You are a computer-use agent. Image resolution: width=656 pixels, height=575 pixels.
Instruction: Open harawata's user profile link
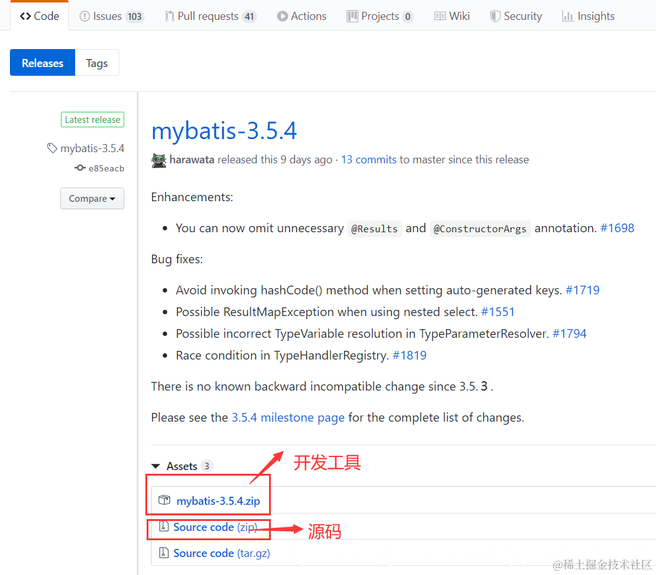[x=191, y=160]
